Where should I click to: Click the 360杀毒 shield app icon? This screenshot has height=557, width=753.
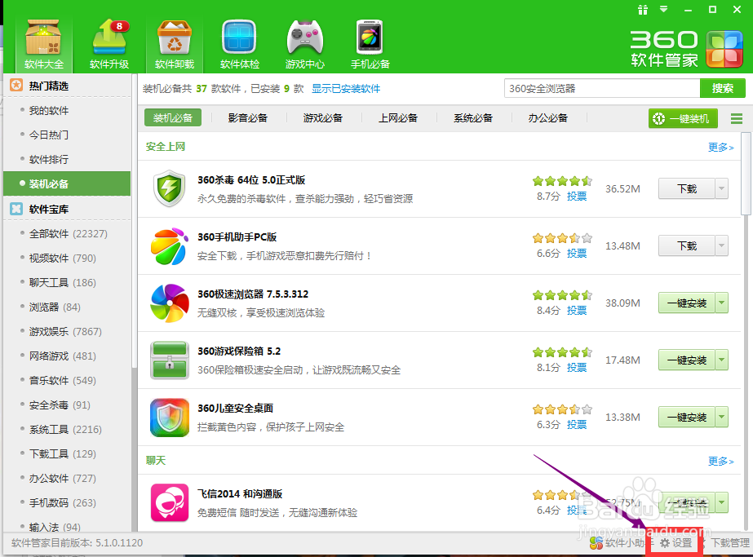coord(169,188)
